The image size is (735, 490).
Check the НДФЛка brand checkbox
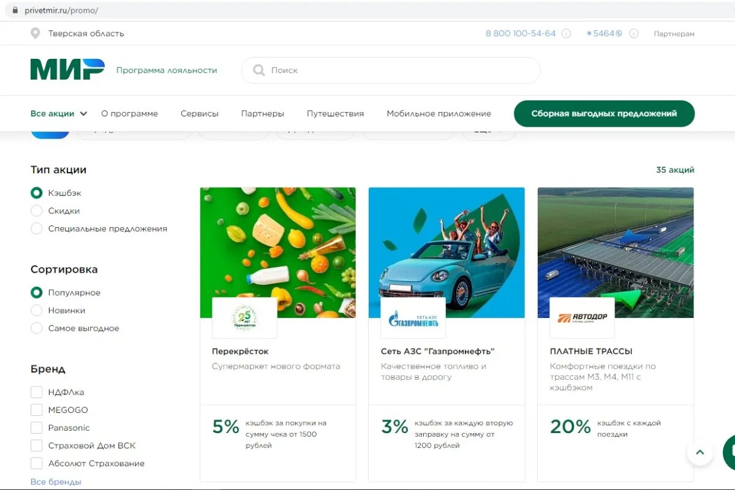37,392
